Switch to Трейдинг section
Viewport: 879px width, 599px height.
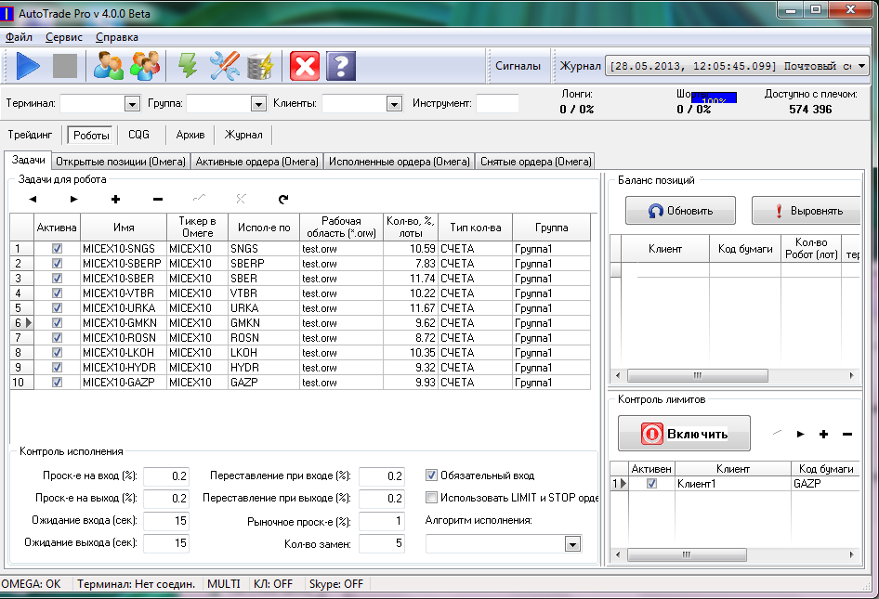[x=30, y=135]
